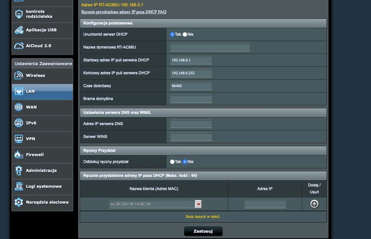The height and width of the screenshot is (239, 371).
Task: Open the DHCP manual IP FAQ link
Action: [124, 12]
